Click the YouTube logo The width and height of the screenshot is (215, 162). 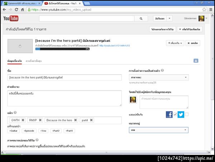11,19
